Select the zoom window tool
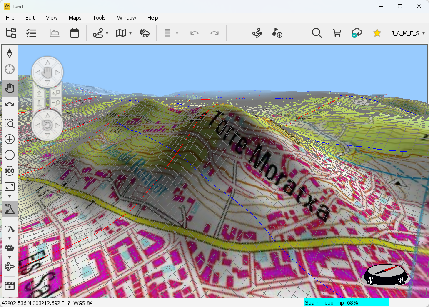The image size is (429, 307). (10, 124)
